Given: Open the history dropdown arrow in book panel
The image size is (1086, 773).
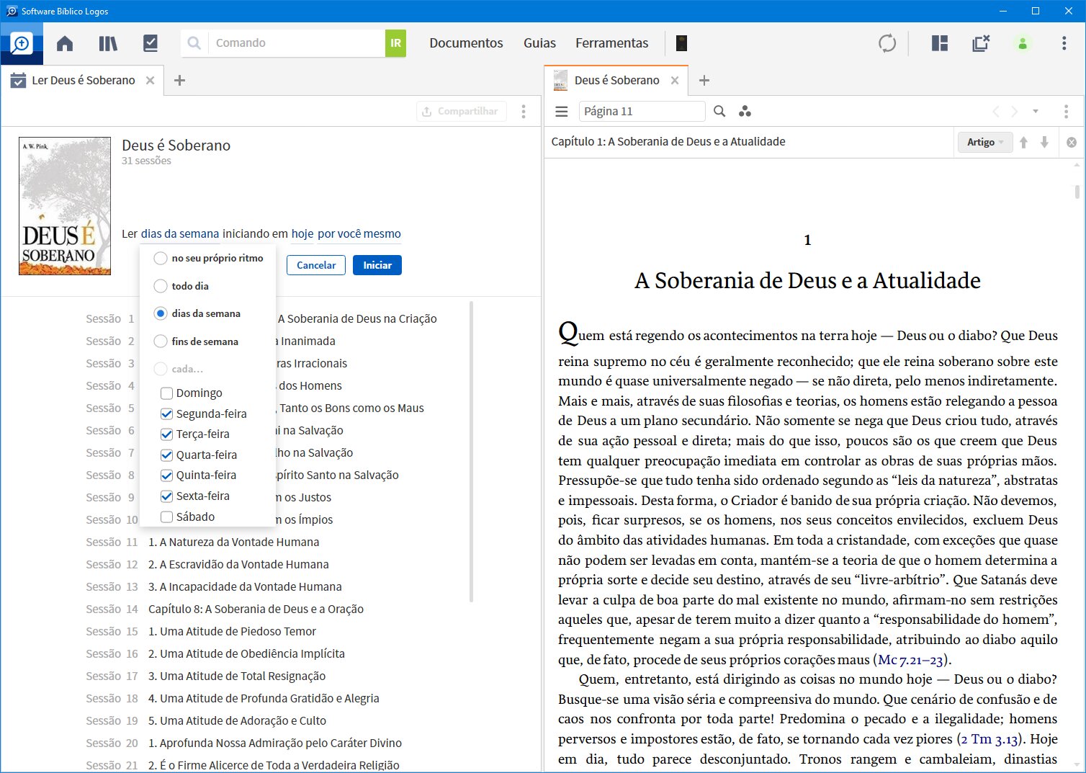Looking at the screenshot, I should click(x=1036, y=112).
